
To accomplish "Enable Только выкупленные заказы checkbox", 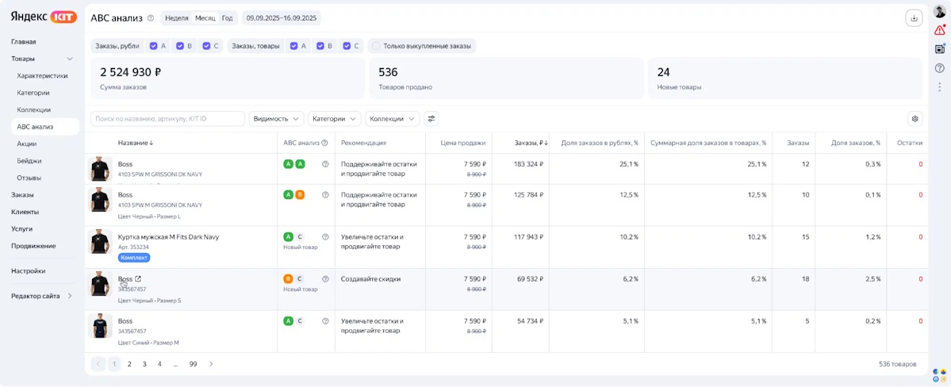I will (376, 45).
